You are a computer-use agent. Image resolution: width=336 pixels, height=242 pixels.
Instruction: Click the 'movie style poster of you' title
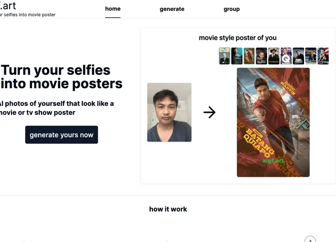click(238, 38)
